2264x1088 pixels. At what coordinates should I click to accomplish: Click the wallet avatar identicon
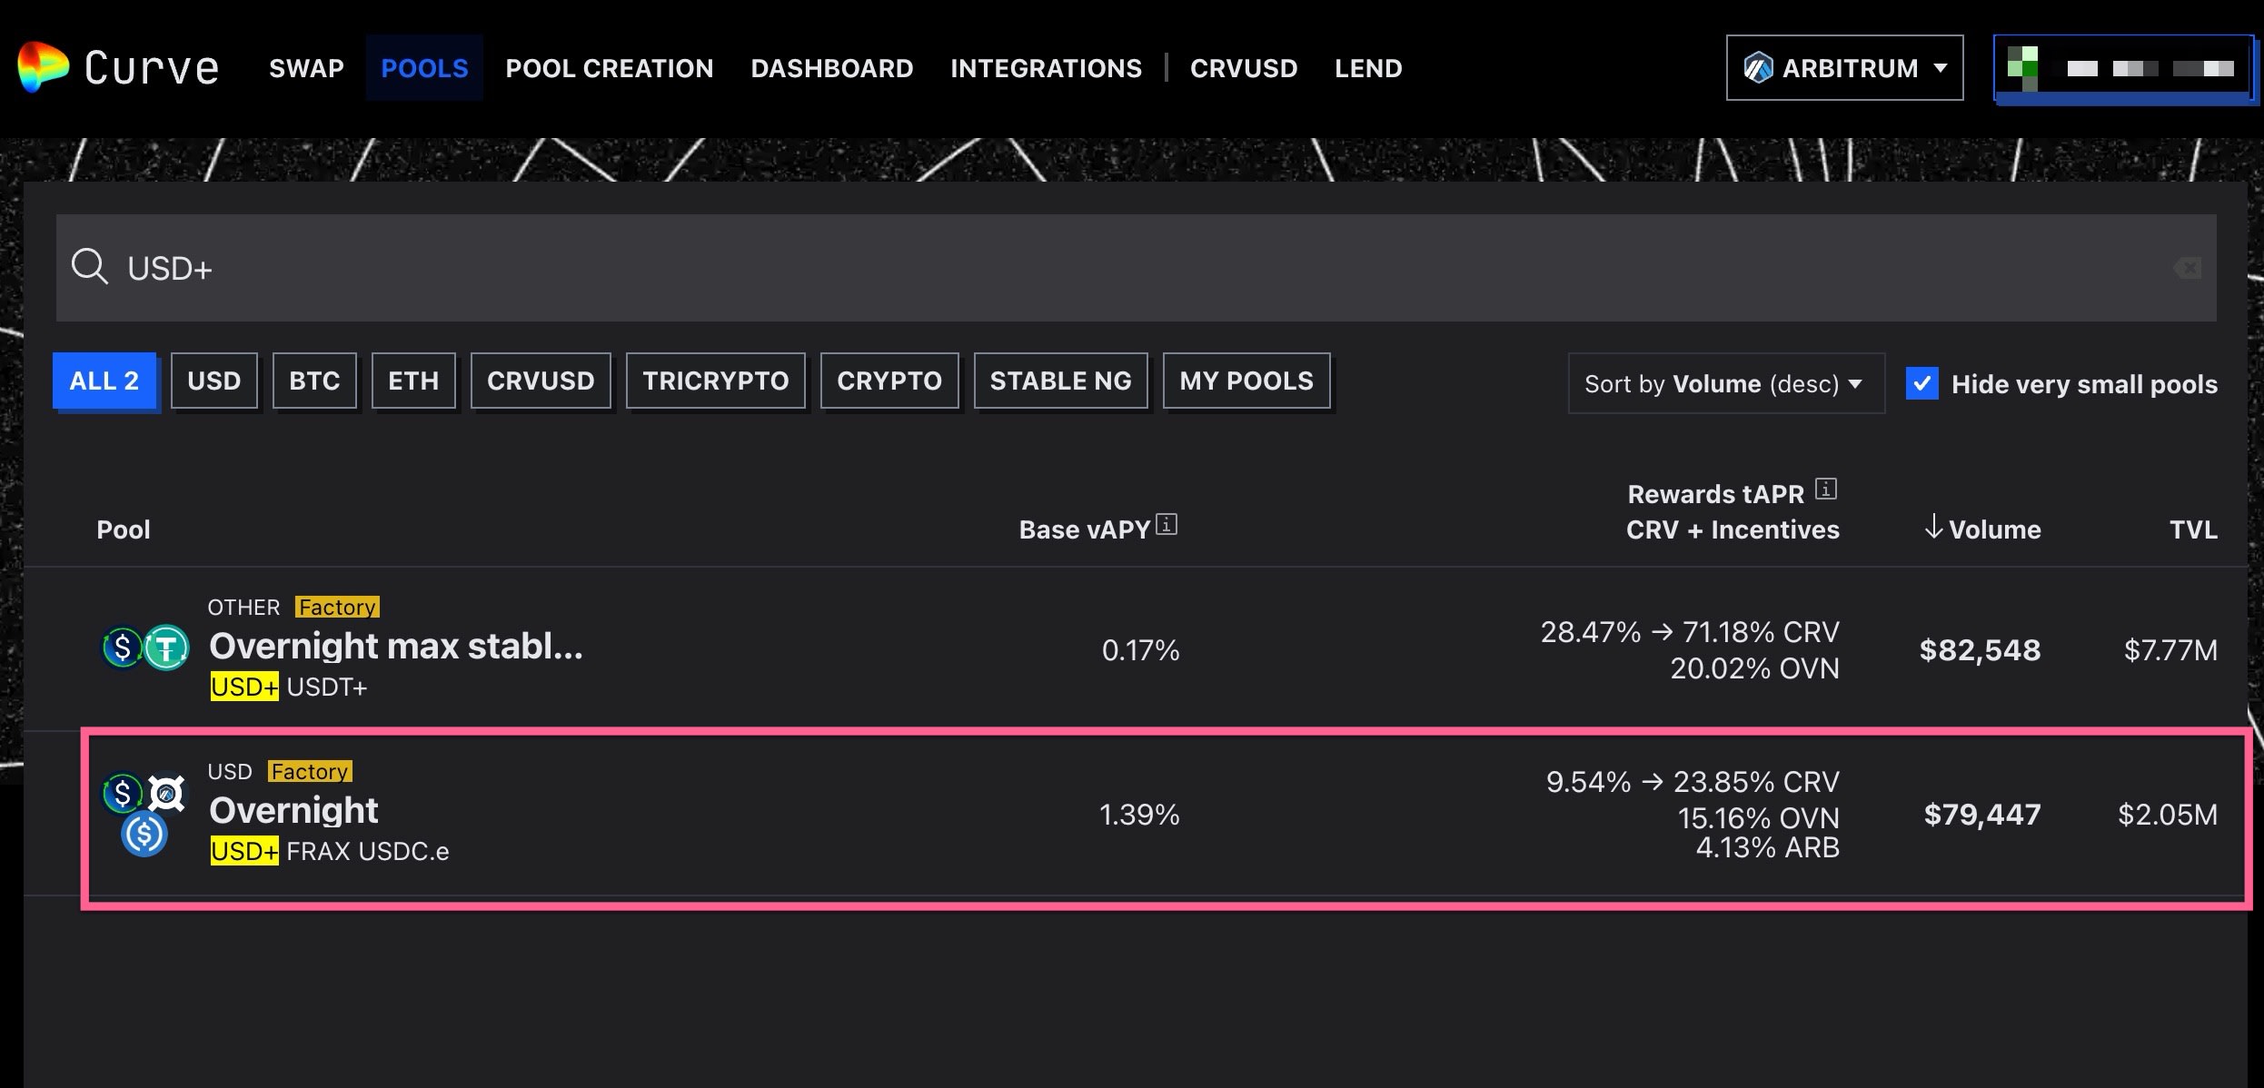(x=2023, y=68)
